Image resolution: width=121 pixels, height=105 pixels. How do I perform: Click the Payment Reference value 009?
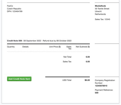[96, 93]
